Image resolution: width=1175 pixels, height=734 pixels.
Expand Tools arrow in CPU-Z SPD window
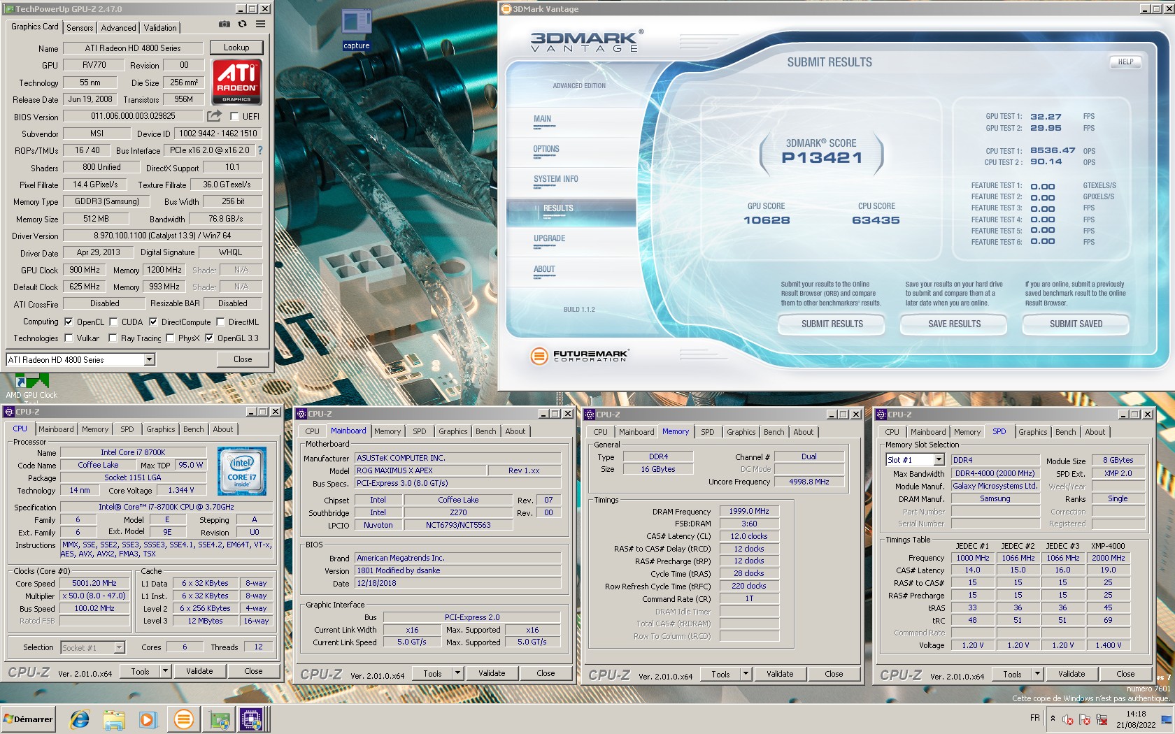pyautogui.click(x=1037, y=674)
